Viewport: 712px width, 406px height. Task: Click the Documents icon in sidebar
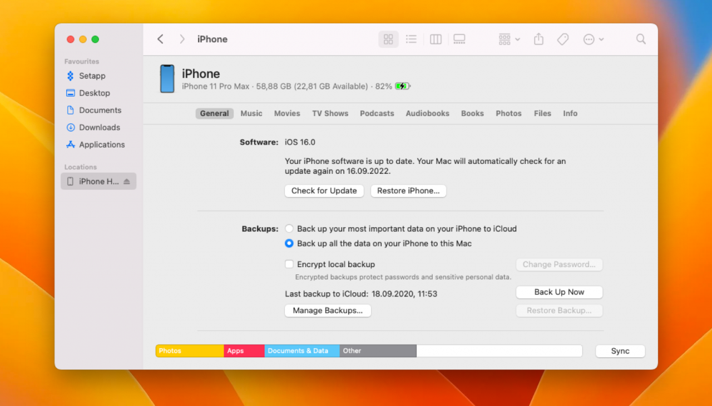point(70,110)
